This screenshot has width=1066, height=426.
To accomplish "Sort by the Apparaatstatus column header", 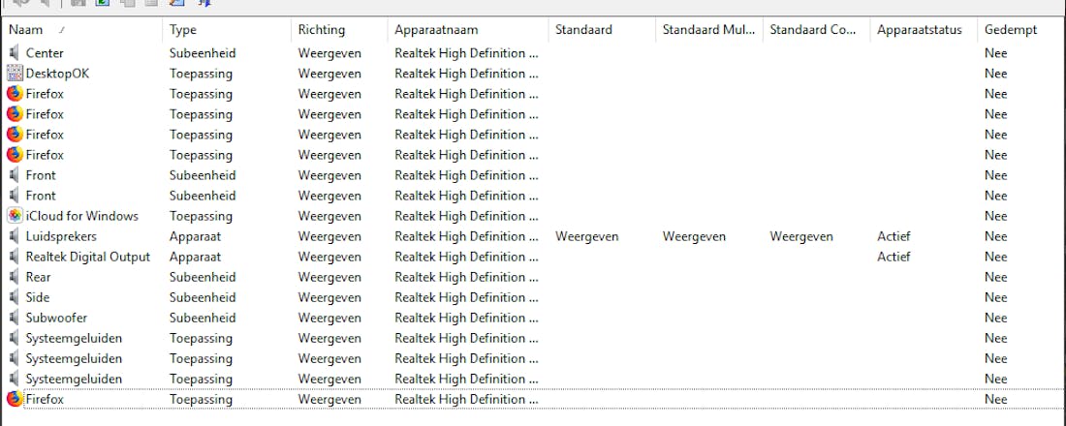I will tap(924, 30).
